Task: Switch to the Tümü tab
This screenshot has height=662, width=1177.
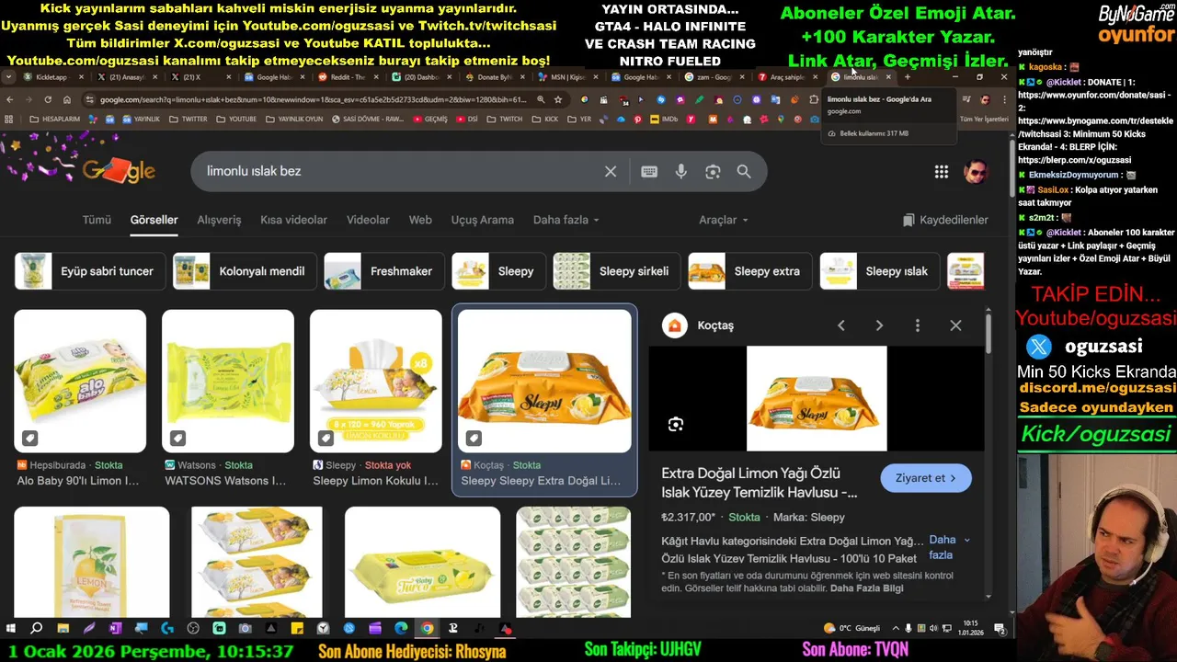Action: (x=97, y=220)
